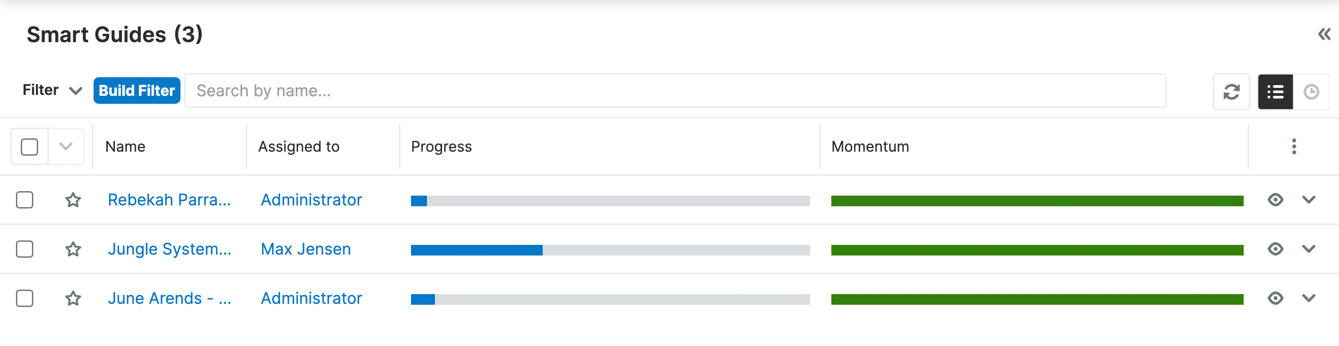Expand the Rebekah Parra row chevron
Image resolution: width=1339 pixels, height=346 pixels.
click(1308, 200)
